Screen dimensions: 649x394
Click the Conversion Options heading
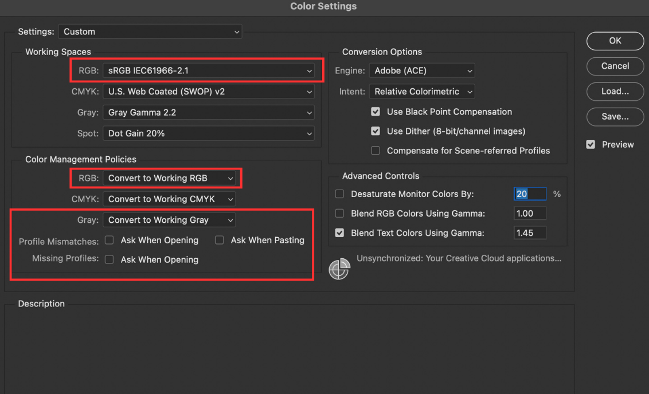382,52
